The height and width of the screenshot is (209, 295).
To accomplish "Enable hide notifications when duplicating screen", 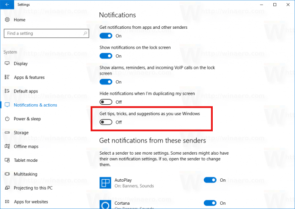I will (x=106, y=102).
